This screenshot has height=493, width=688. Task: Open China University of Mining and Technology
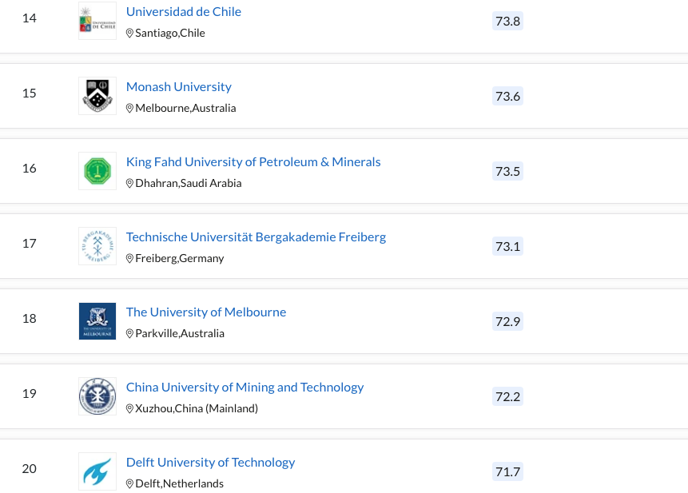pos(245,388)
